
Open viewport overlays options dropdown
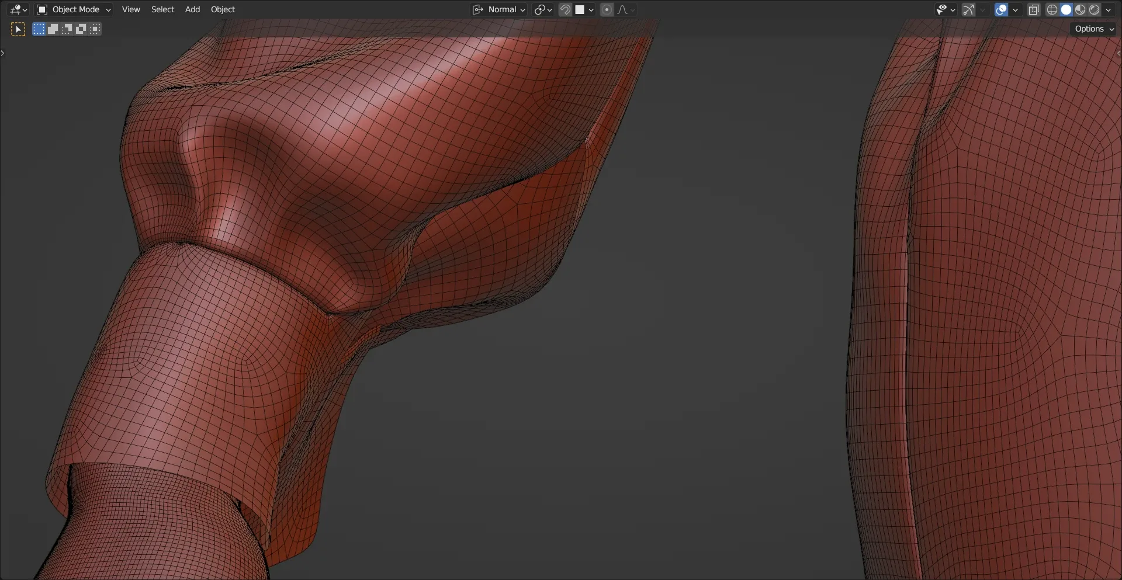[1015, 9]
